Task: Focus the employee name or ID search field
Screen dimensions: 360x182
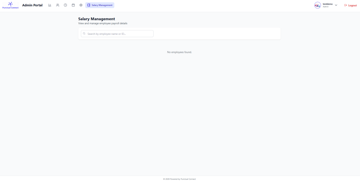Action: point(120,34)
